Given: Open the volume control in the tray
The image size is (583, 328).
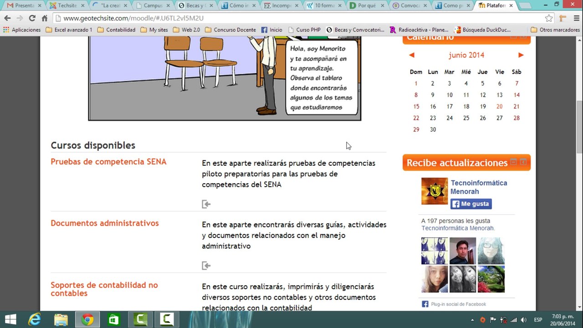Looking at the screenshot, I should click(523, 320).
